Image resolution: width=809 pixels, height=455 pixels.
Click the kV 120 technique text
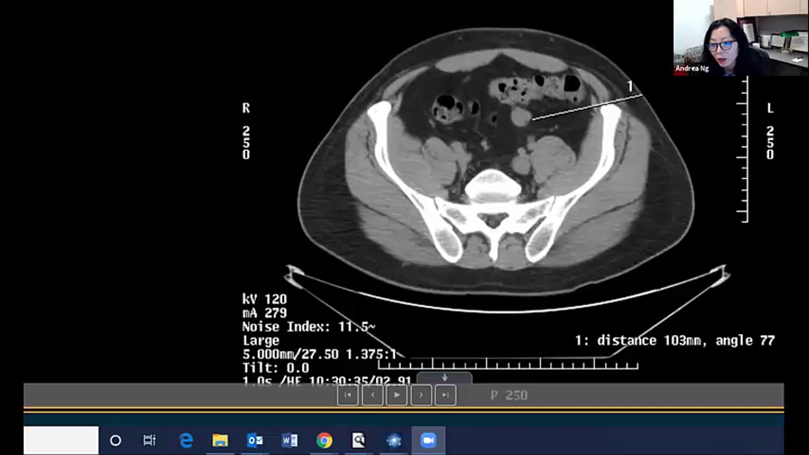point(264,300)
